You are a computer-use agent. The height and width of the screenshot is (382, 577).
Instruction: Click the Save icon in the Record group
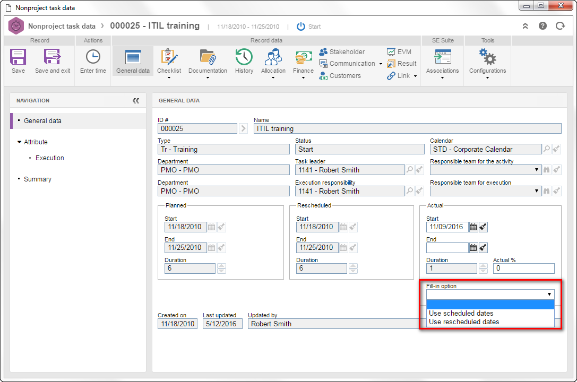[18, 57]
